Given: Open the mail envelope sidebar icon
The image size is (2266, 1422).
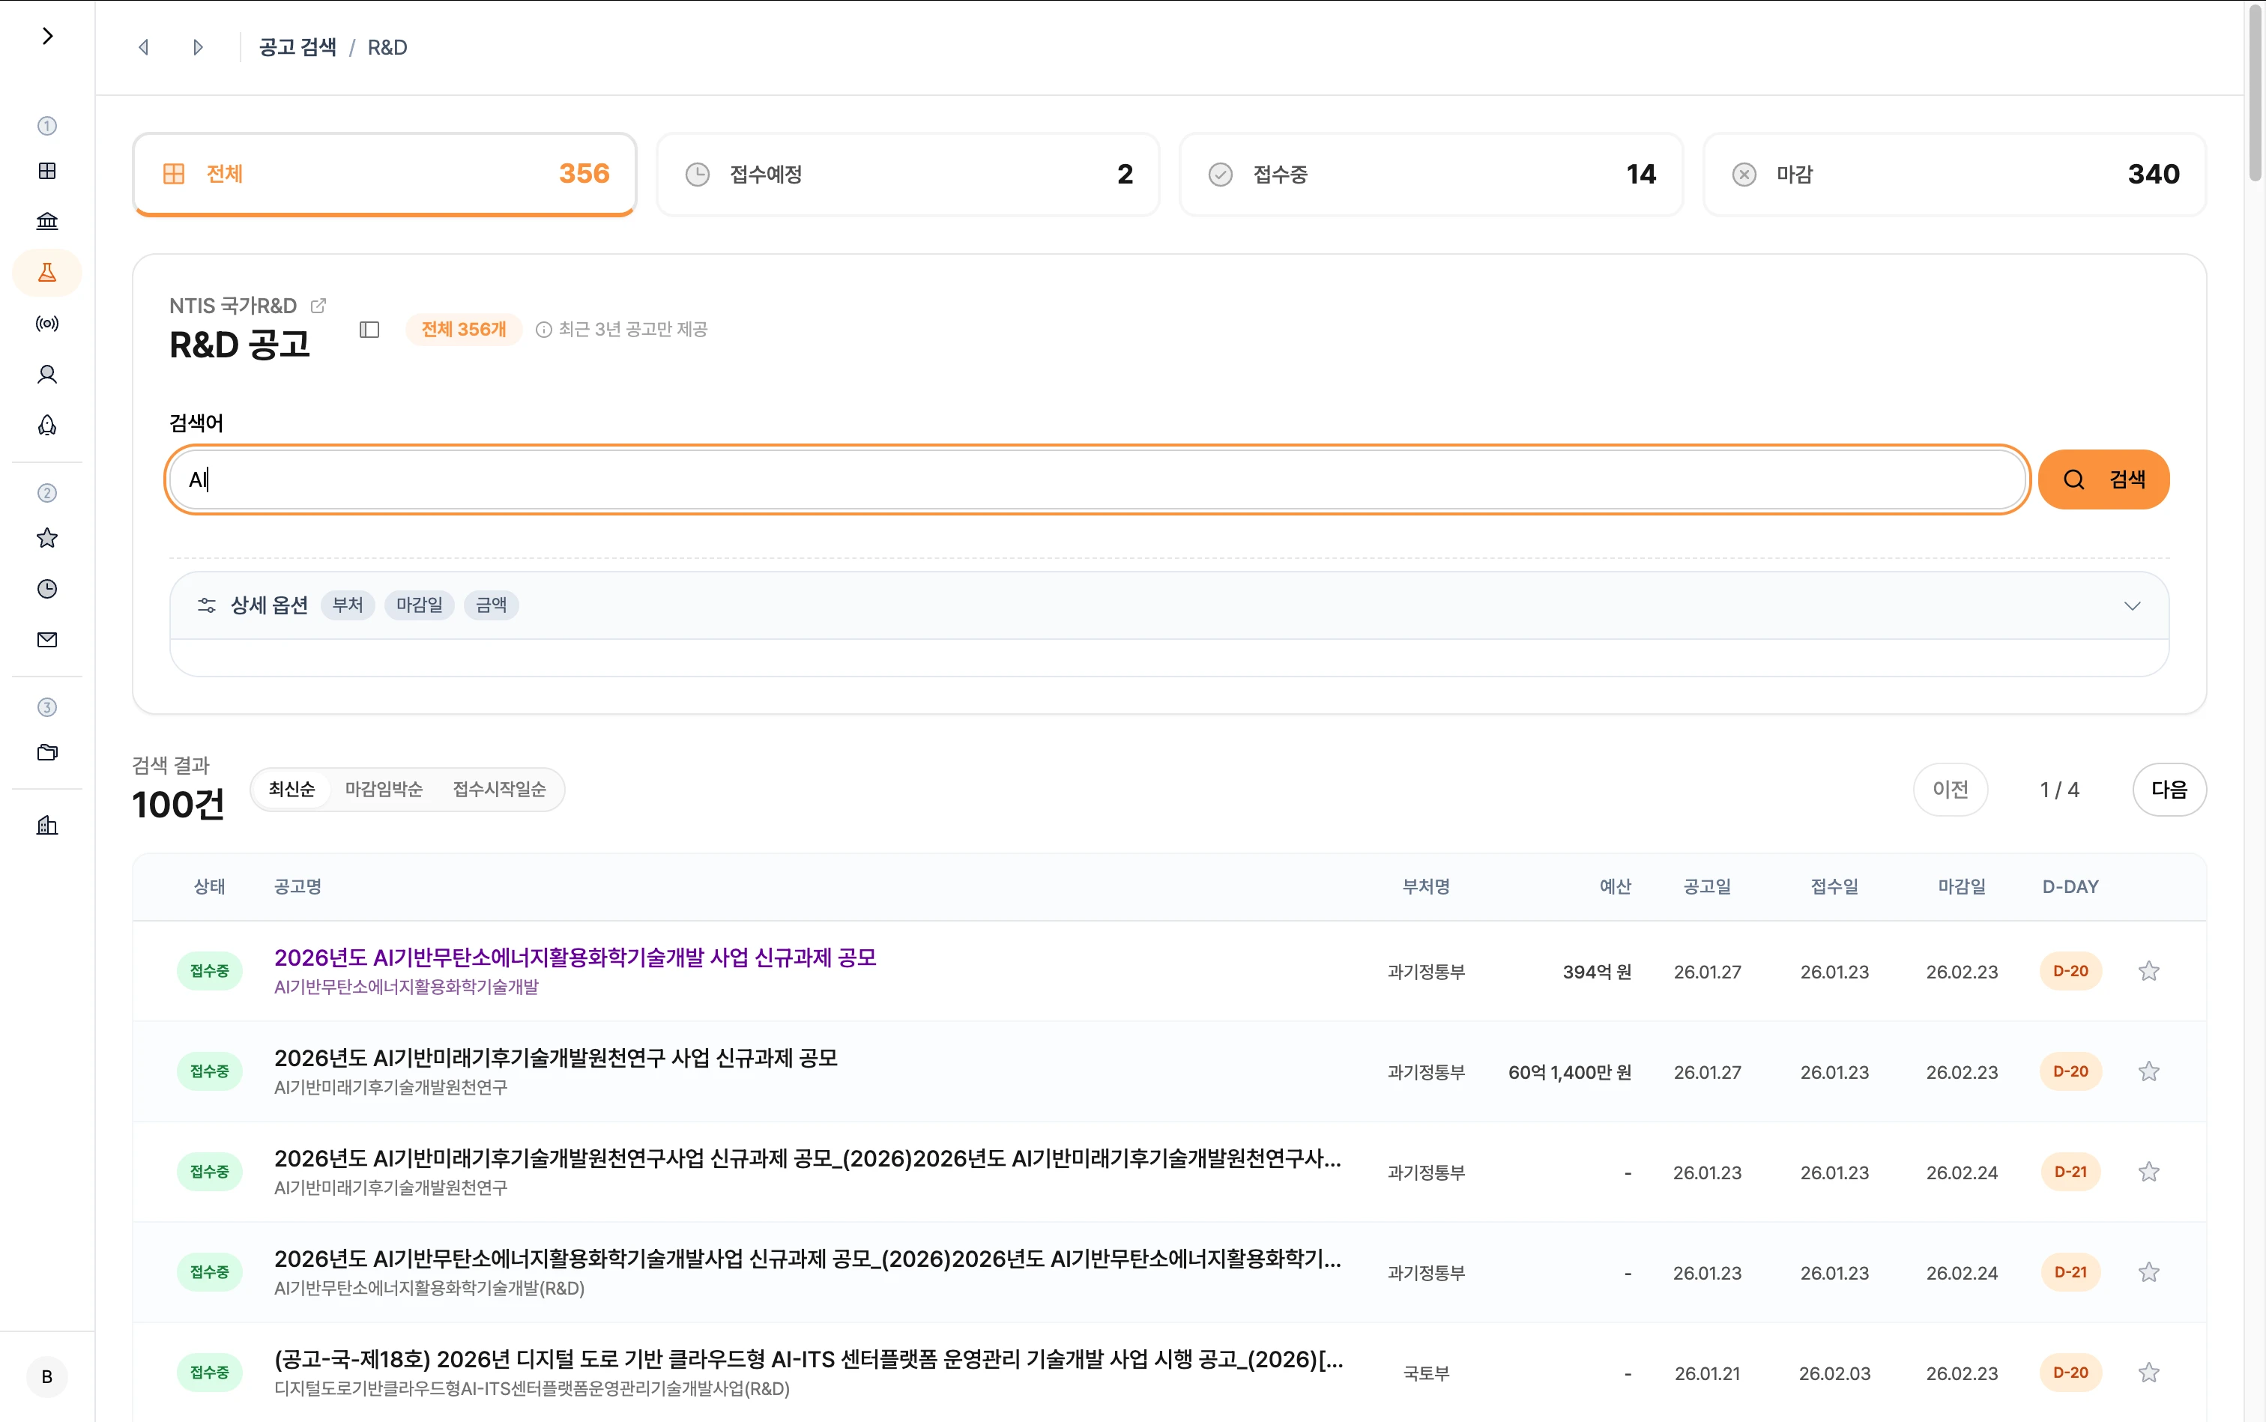Looking at the screenshot, I should [x=47, y=640].
